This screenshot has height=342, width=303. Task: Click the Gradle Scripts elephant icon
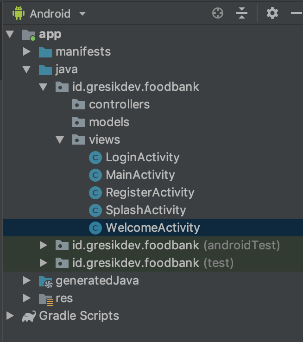click(x=29, y=316)
